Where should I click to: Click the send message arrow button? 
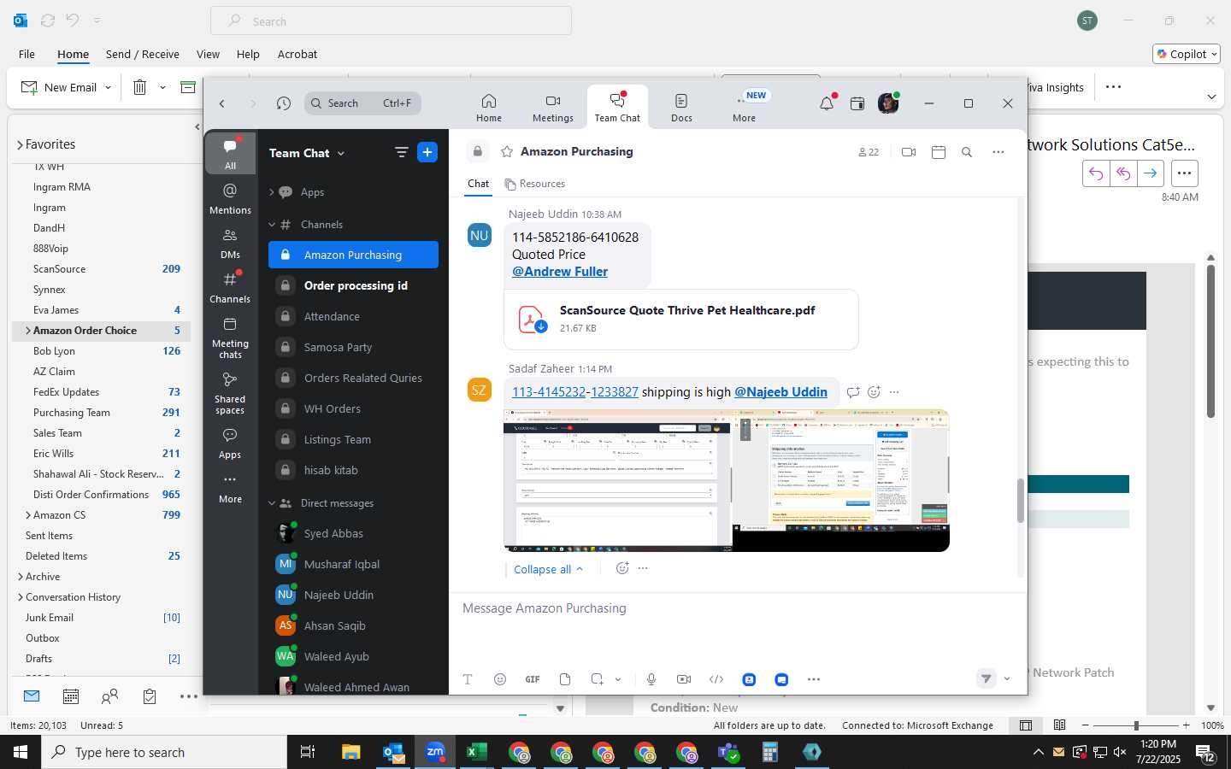987,678
